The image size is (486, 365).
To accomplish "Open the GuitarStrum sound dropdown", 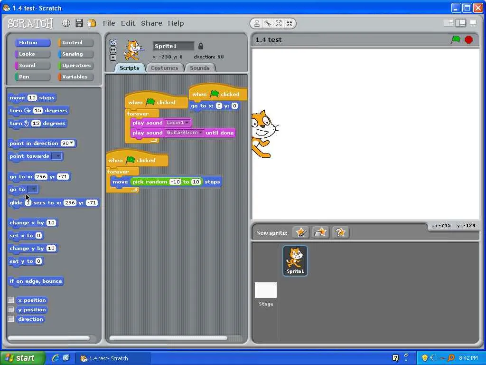I will [201, 133].
